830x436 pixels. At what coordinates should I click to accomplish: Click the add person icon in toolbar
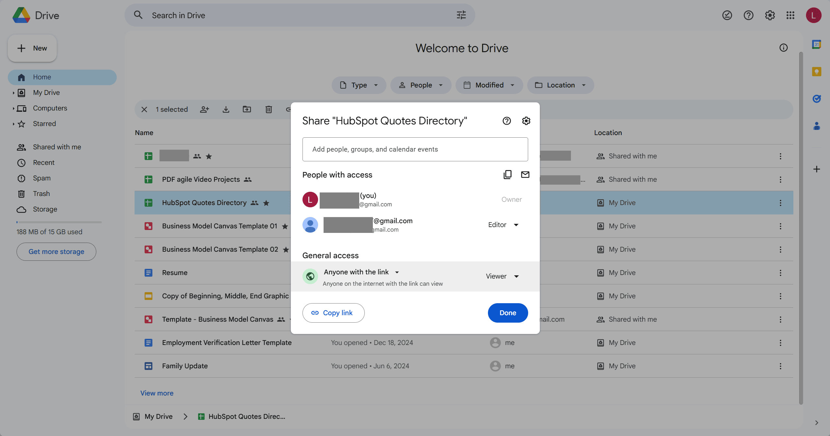pos(204,110)
